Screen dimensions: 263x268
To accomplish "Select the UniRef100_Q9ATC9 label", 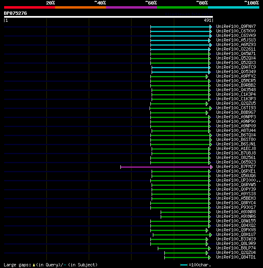I will click(x=236, y=67).
